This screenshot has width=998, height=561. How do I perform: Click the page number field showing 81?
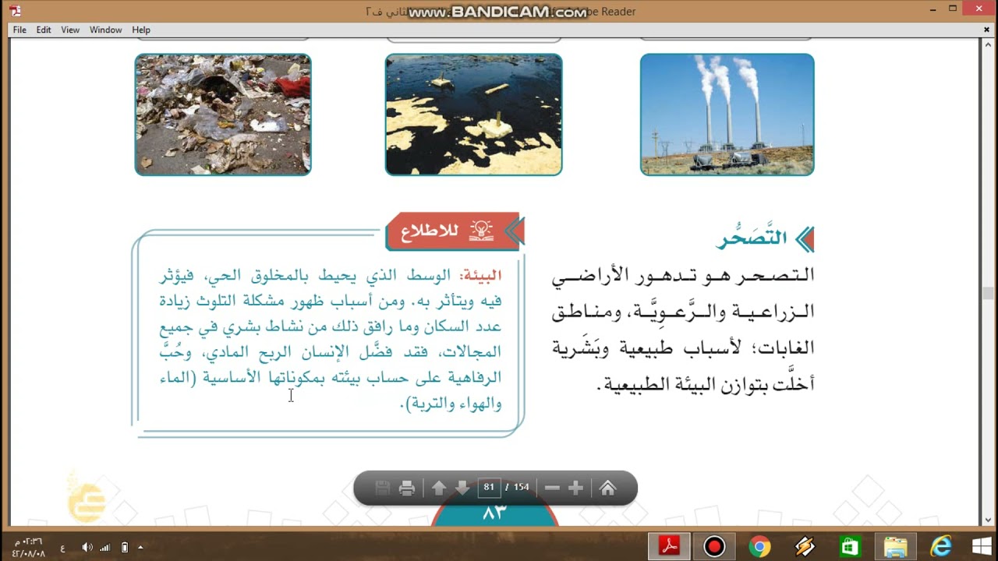coord(489,487)
